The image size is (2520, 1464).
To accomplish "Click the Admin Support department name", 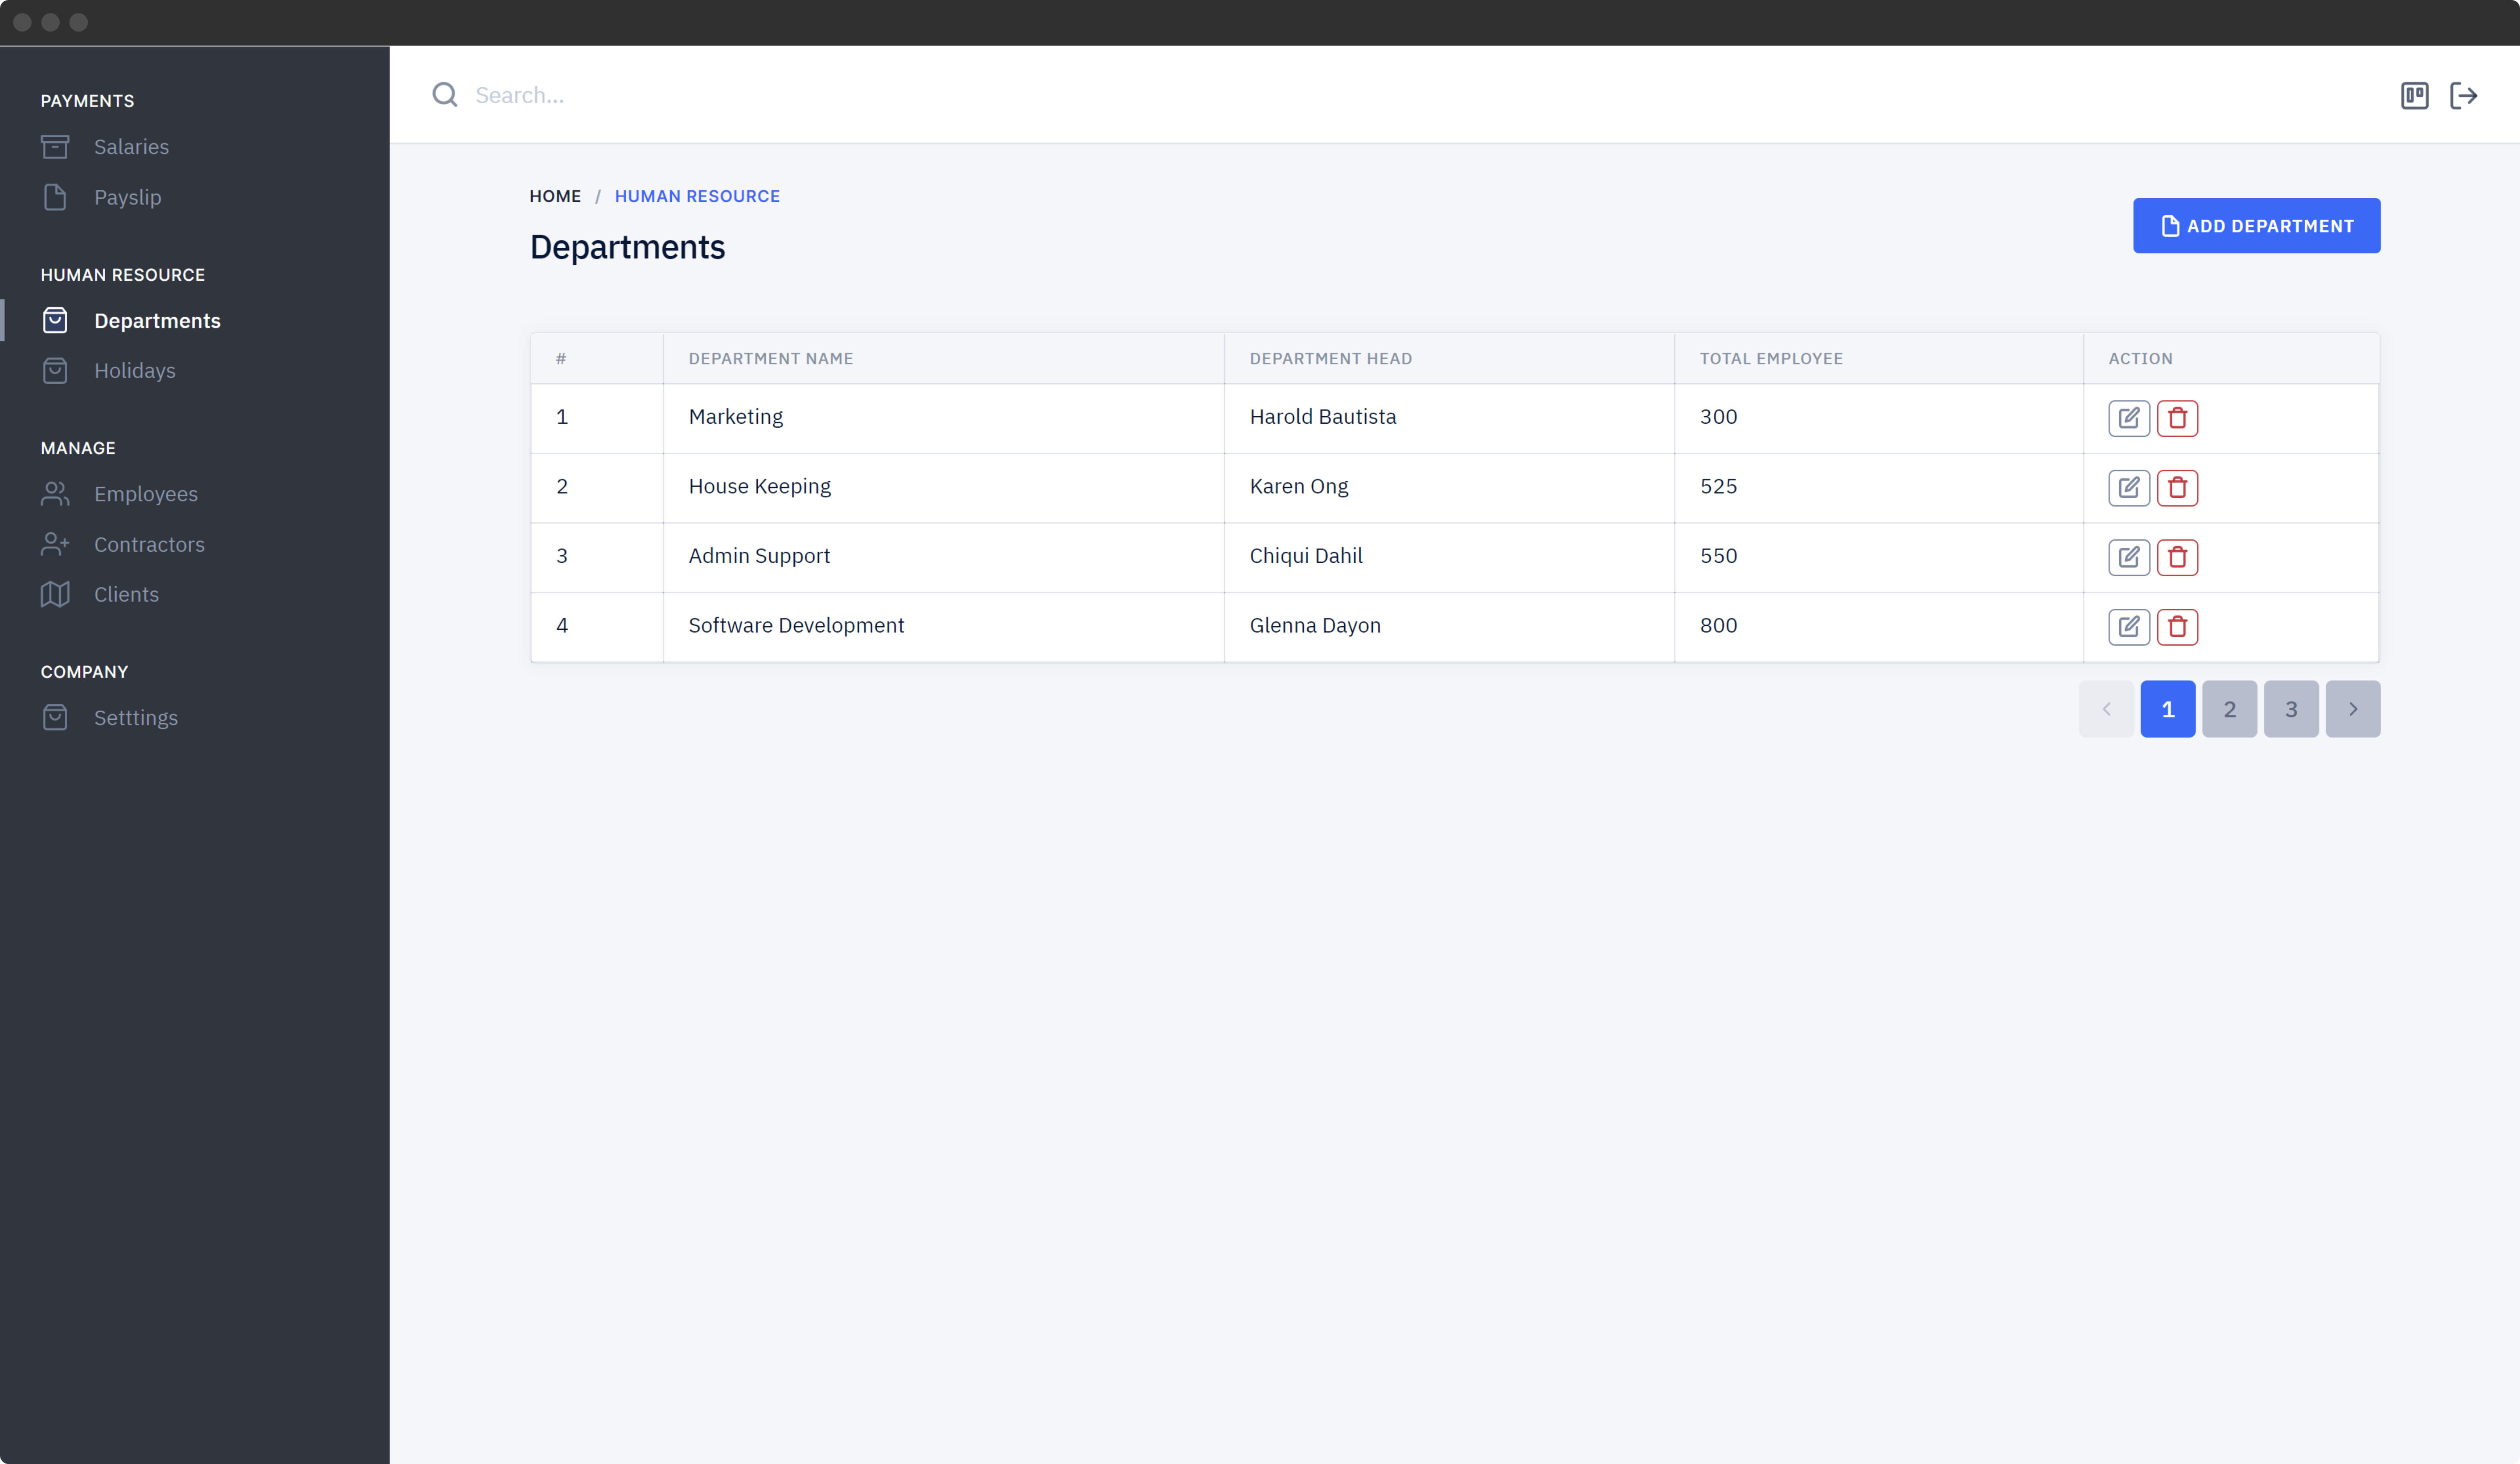I will (759, 556).
